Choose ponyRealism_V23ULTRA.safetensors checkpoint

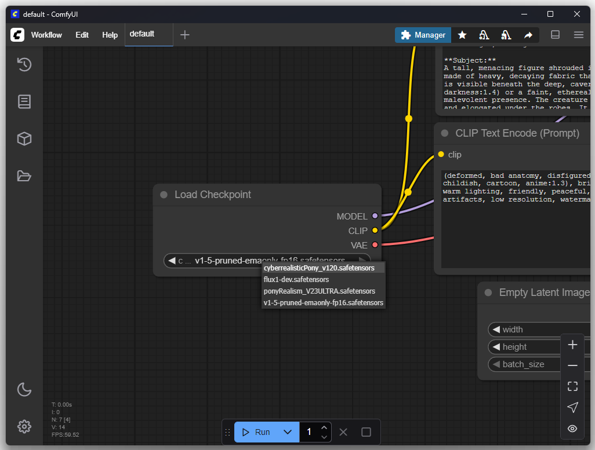tap(319, 291)
